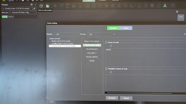Select the Move tool icon
The image size is (186, 104).
pos(55,6)
